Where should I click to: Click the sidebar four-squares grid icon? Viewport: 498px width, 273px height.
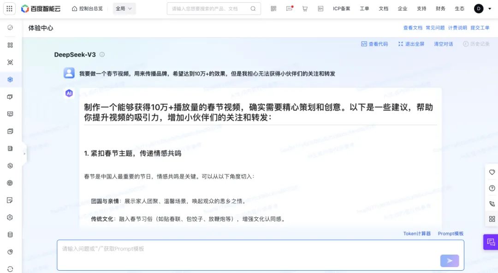[10, 45]
